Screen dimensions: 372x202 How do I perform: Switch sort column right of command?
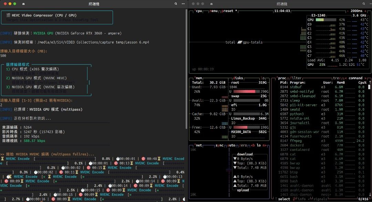(x=365, y=78)
